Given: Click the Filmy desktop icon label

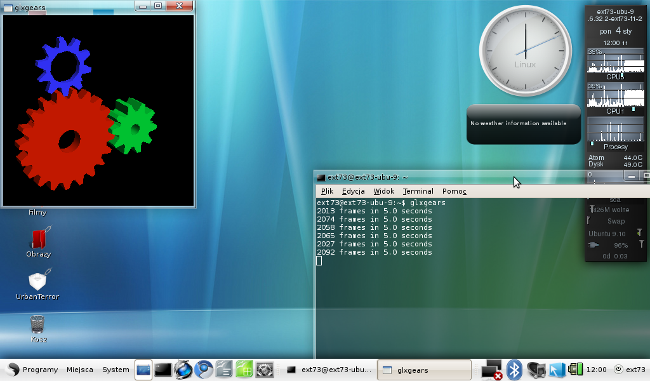Looking at the screenshot, I should point(37,212).
